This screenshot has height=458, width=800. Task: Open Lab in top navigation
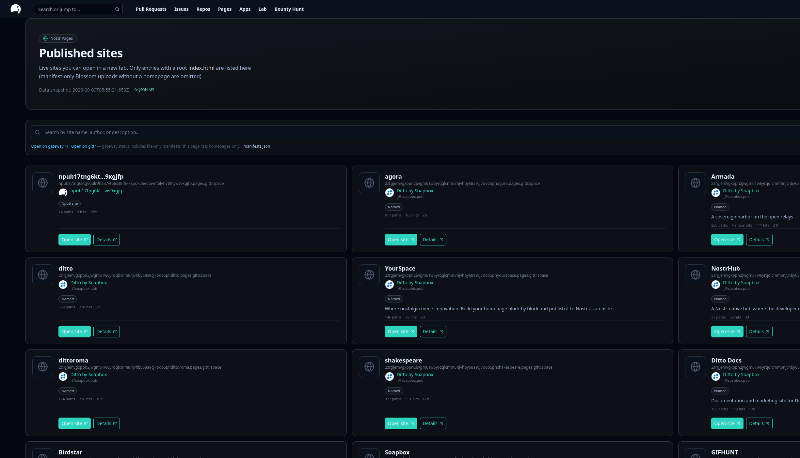[x=263, y=9]
